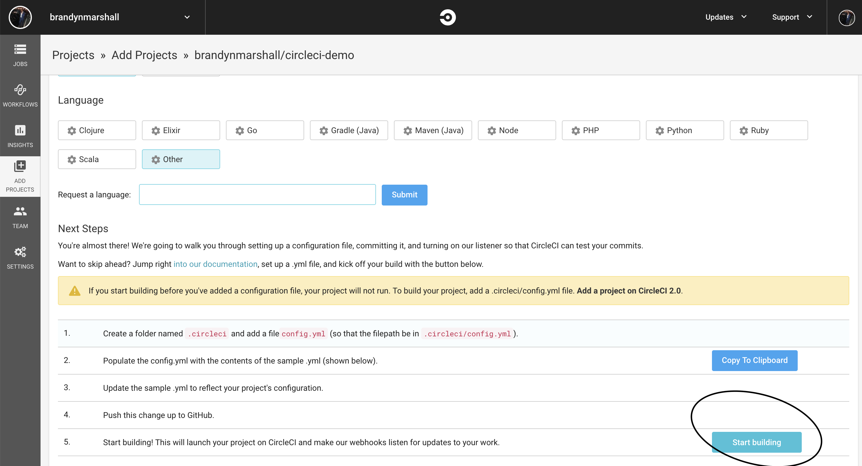
Task: Choose Gradle (Java) language option
Action: tap(349, 130)
